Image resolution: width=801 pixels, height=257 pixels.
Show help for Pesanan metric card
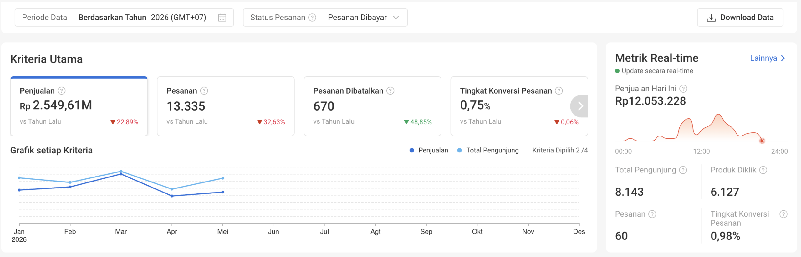coord(204,91)
